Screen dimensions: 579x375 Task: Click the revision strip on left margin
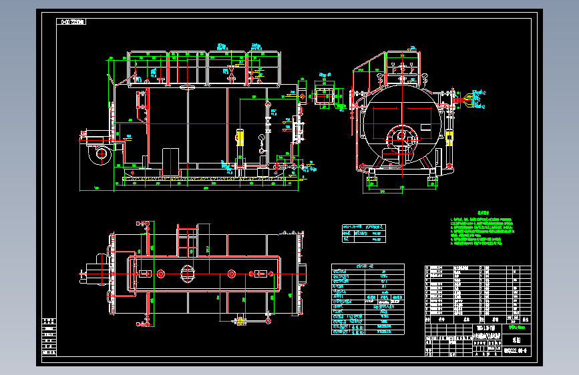tap(49, 336)
